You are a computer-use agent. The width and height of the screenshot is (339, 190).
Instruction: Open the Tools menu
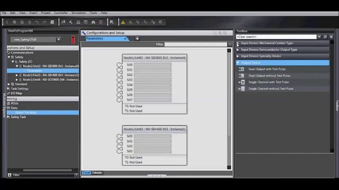[x=93, y=13]
